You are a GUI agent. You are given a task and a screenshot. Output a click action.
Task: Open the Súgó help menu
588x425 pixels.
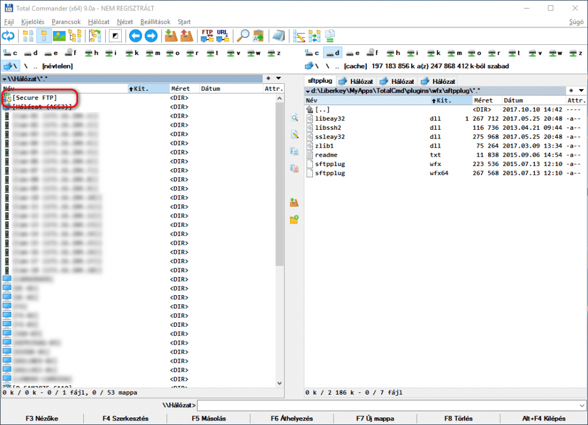pos(576,22)
